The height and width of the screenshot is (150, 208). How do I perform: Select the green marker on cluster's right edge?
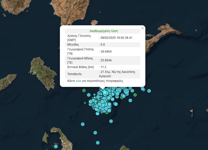pos(135,95)
